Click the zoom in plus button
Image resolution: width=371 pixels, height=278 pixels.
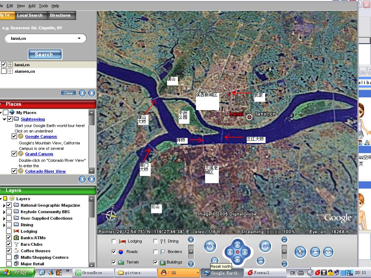coord(191,240)
